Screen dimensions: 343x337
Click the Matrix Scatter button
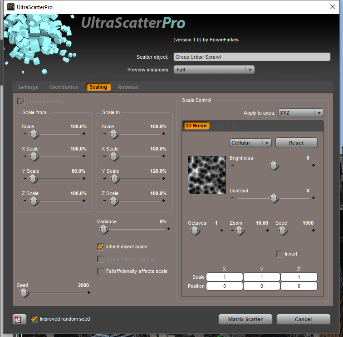(245, 319)
